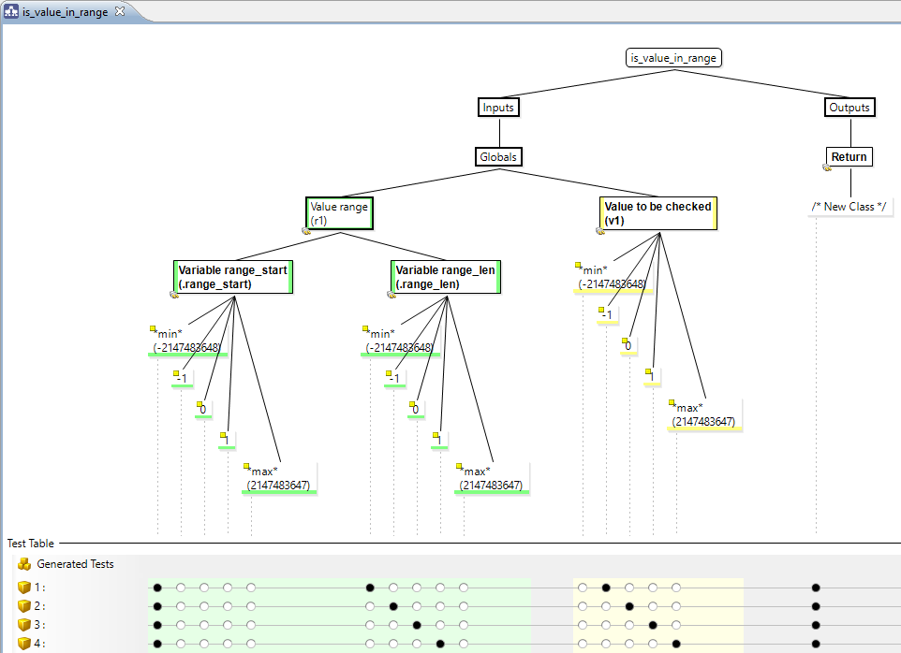Viewport: 901px width, 653px height.
Task: Mark the min* circle for test case 1
Action: click(x=157, y=588)
